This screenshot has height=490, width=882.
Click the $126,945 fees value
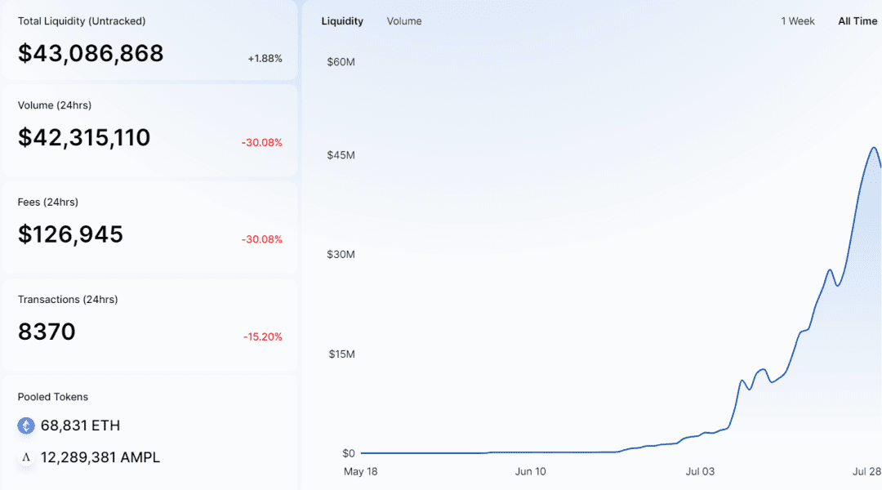[x=70, y=234]
